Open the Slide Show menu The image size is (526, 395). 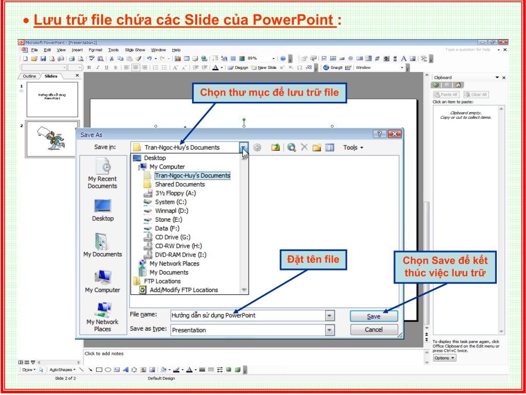(135, 50)
